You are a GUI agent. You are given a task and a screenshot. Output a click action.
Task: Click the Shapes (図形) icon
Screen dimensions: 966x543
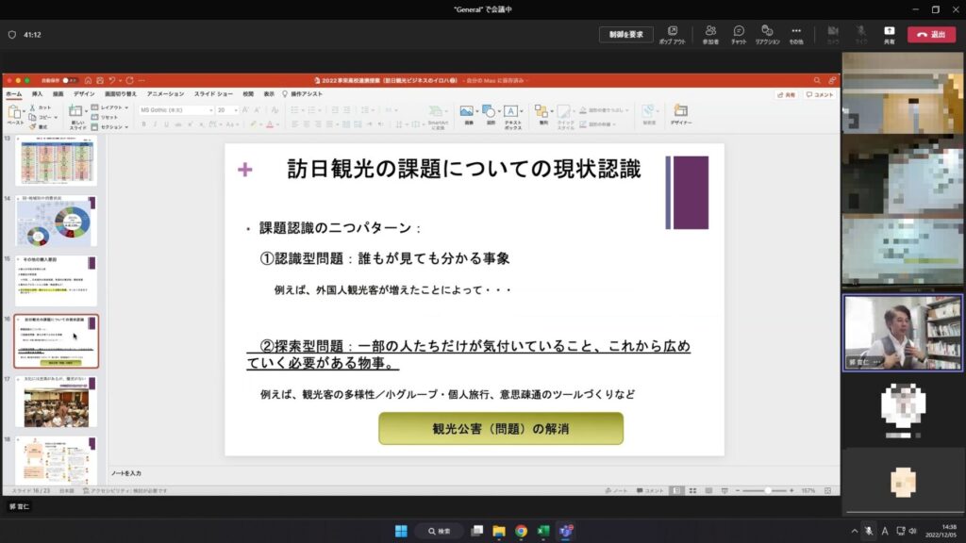click(490, 113)
